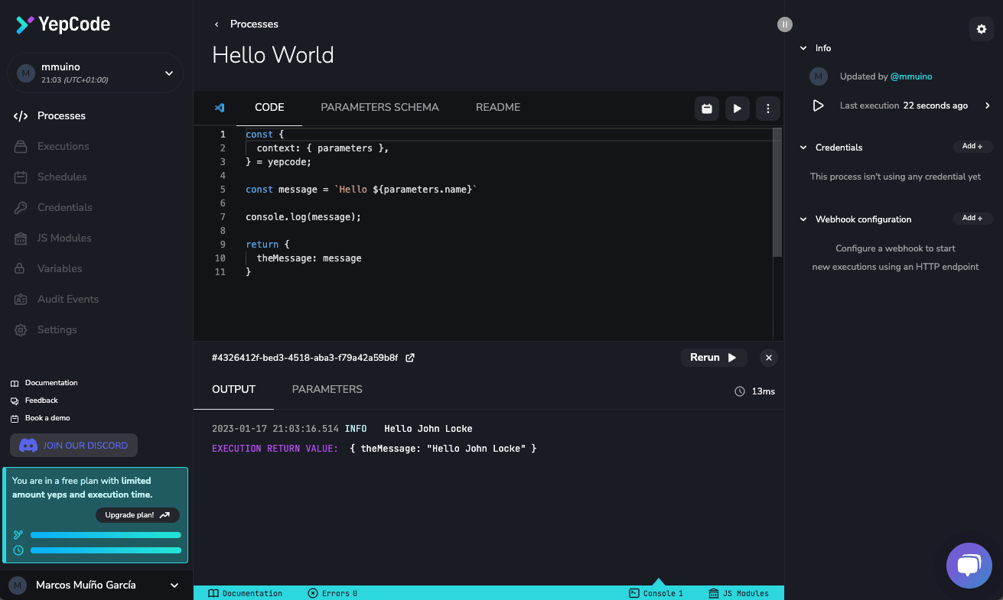Click the Credentials key icon in sidebar
The height and width of the screenshot is (600, 1003).
coord(21,208)
